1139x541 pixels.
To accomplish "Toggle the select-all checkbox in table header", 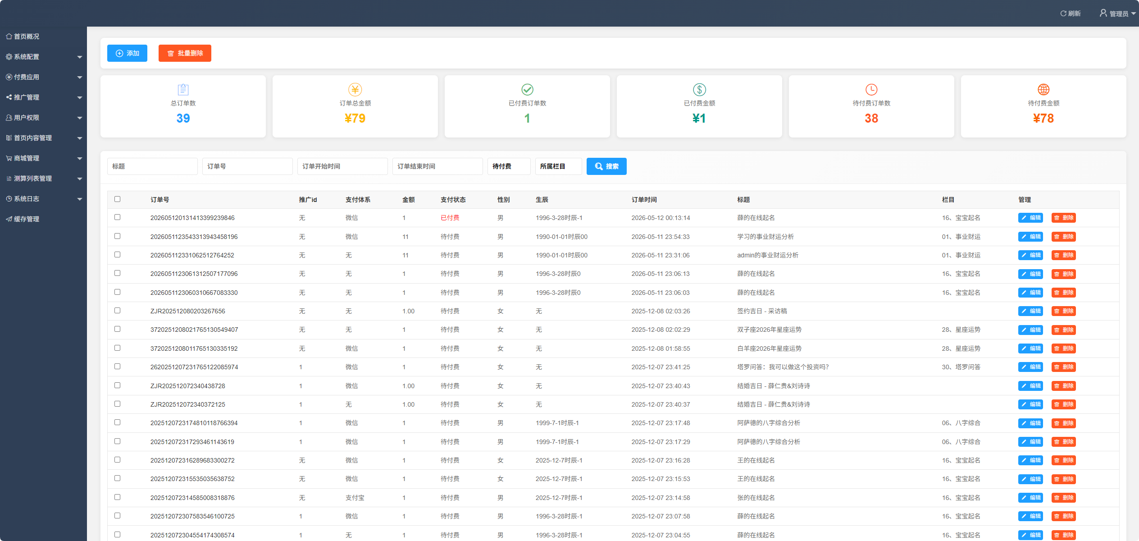I will point(118,199).
